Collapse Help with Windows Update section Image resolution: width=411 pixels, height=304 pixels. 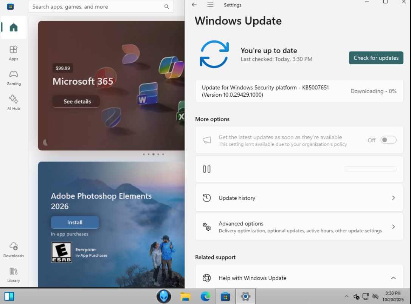coord(393,278)
